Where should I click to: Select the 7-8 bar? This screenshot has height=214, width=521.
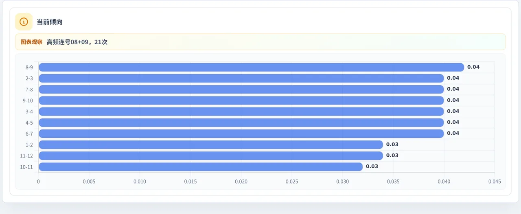[x=241, y=89]
